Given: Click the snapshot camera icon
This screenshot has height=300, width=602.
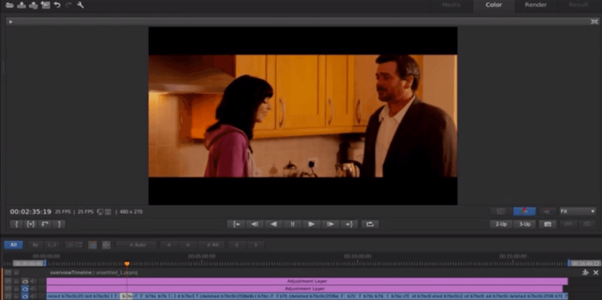Looking at the screenshot, I should 548,224.
